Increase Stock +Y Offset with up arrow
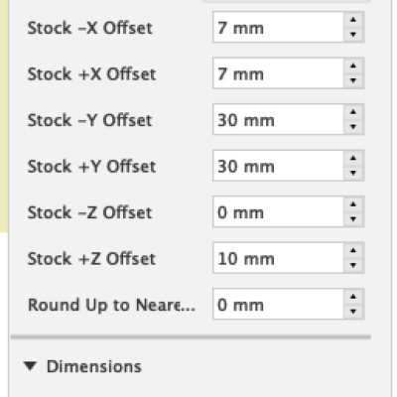Image resolution: width=397 pixels, height=397 pixels. (353, 158)
